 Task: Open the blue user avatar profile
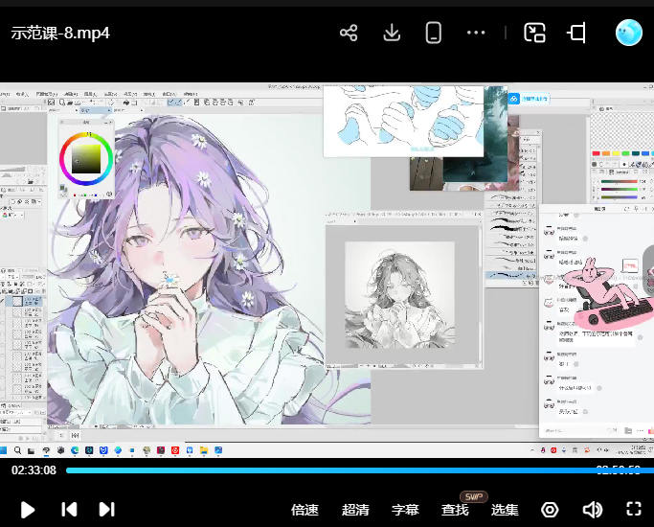[628, 33]
